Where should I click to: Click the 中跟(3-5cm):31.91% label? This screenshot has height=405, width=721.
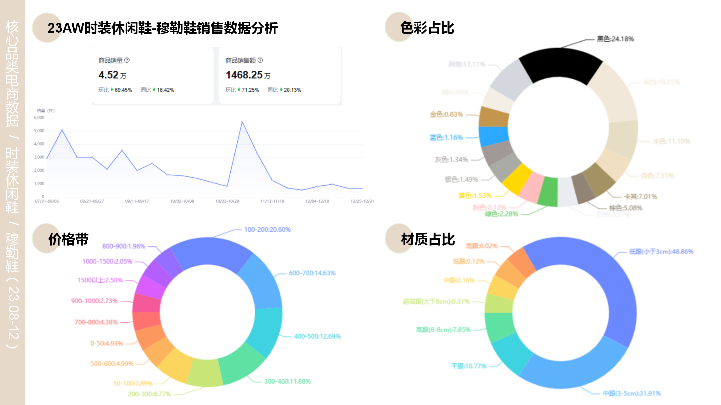[632, 393]
